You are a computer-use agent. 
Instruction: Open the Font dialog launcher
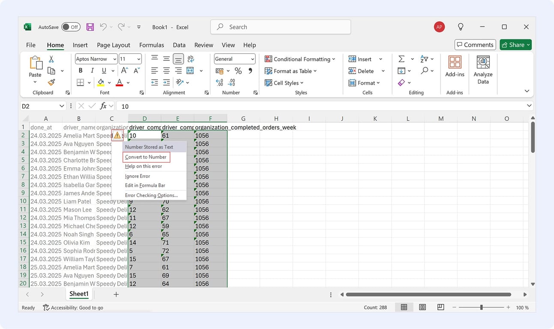[142, 93]
